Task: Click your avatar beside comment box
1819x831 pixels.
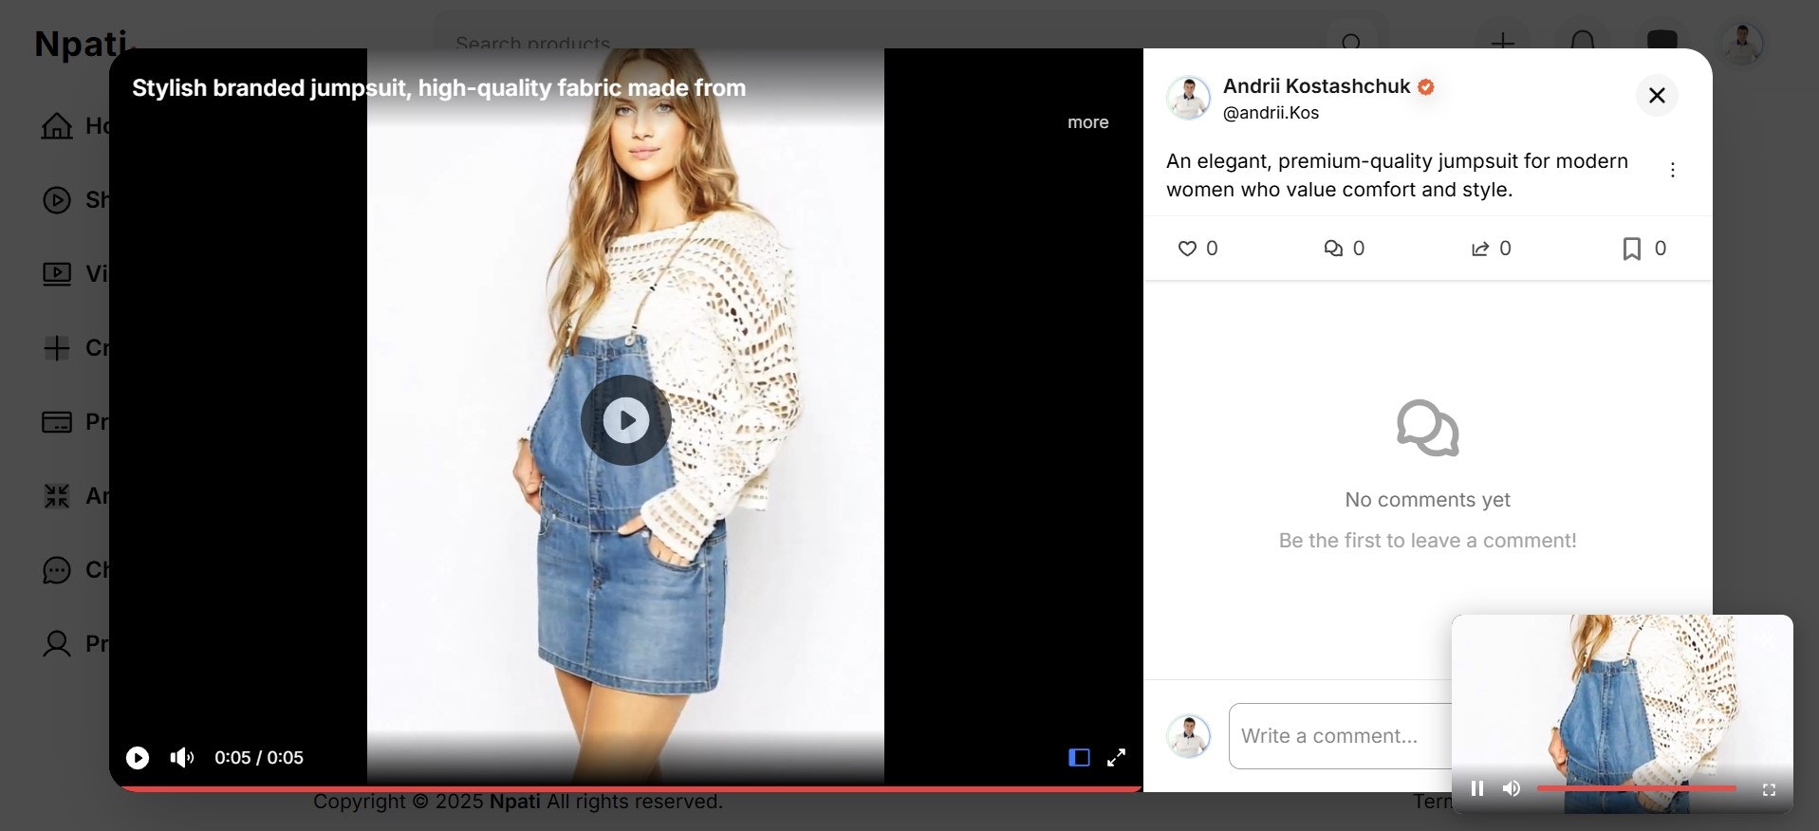Action: click(1189, 736)
